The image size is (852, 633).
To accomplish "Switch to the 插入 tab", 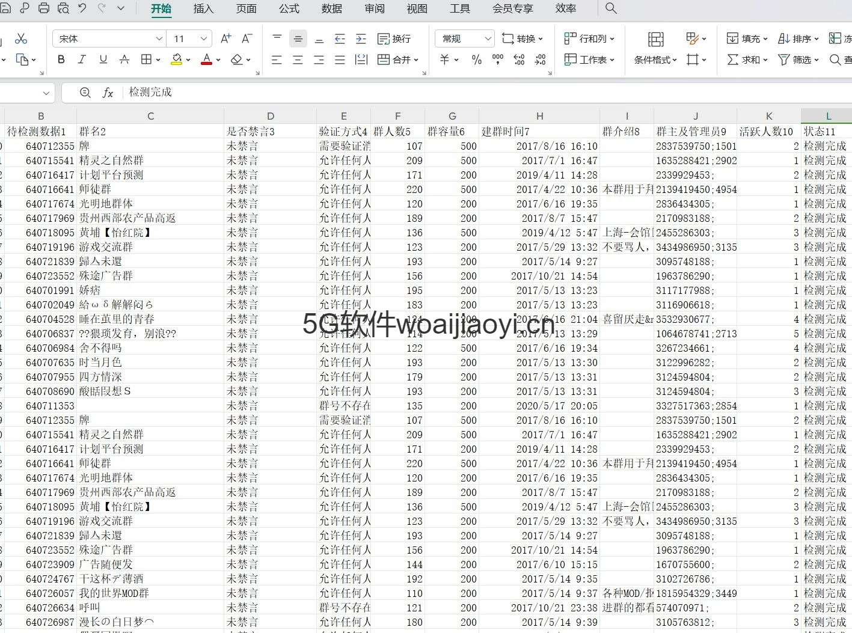I will point(204,8).
